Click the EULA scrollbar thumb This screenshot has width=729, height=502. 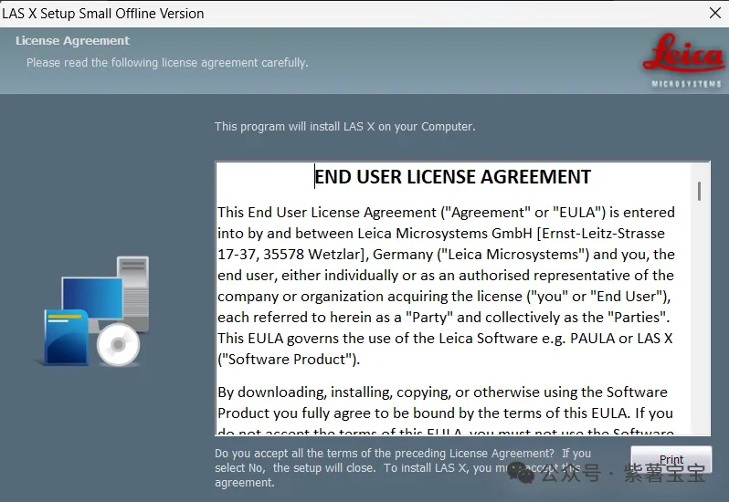(699, 190)
